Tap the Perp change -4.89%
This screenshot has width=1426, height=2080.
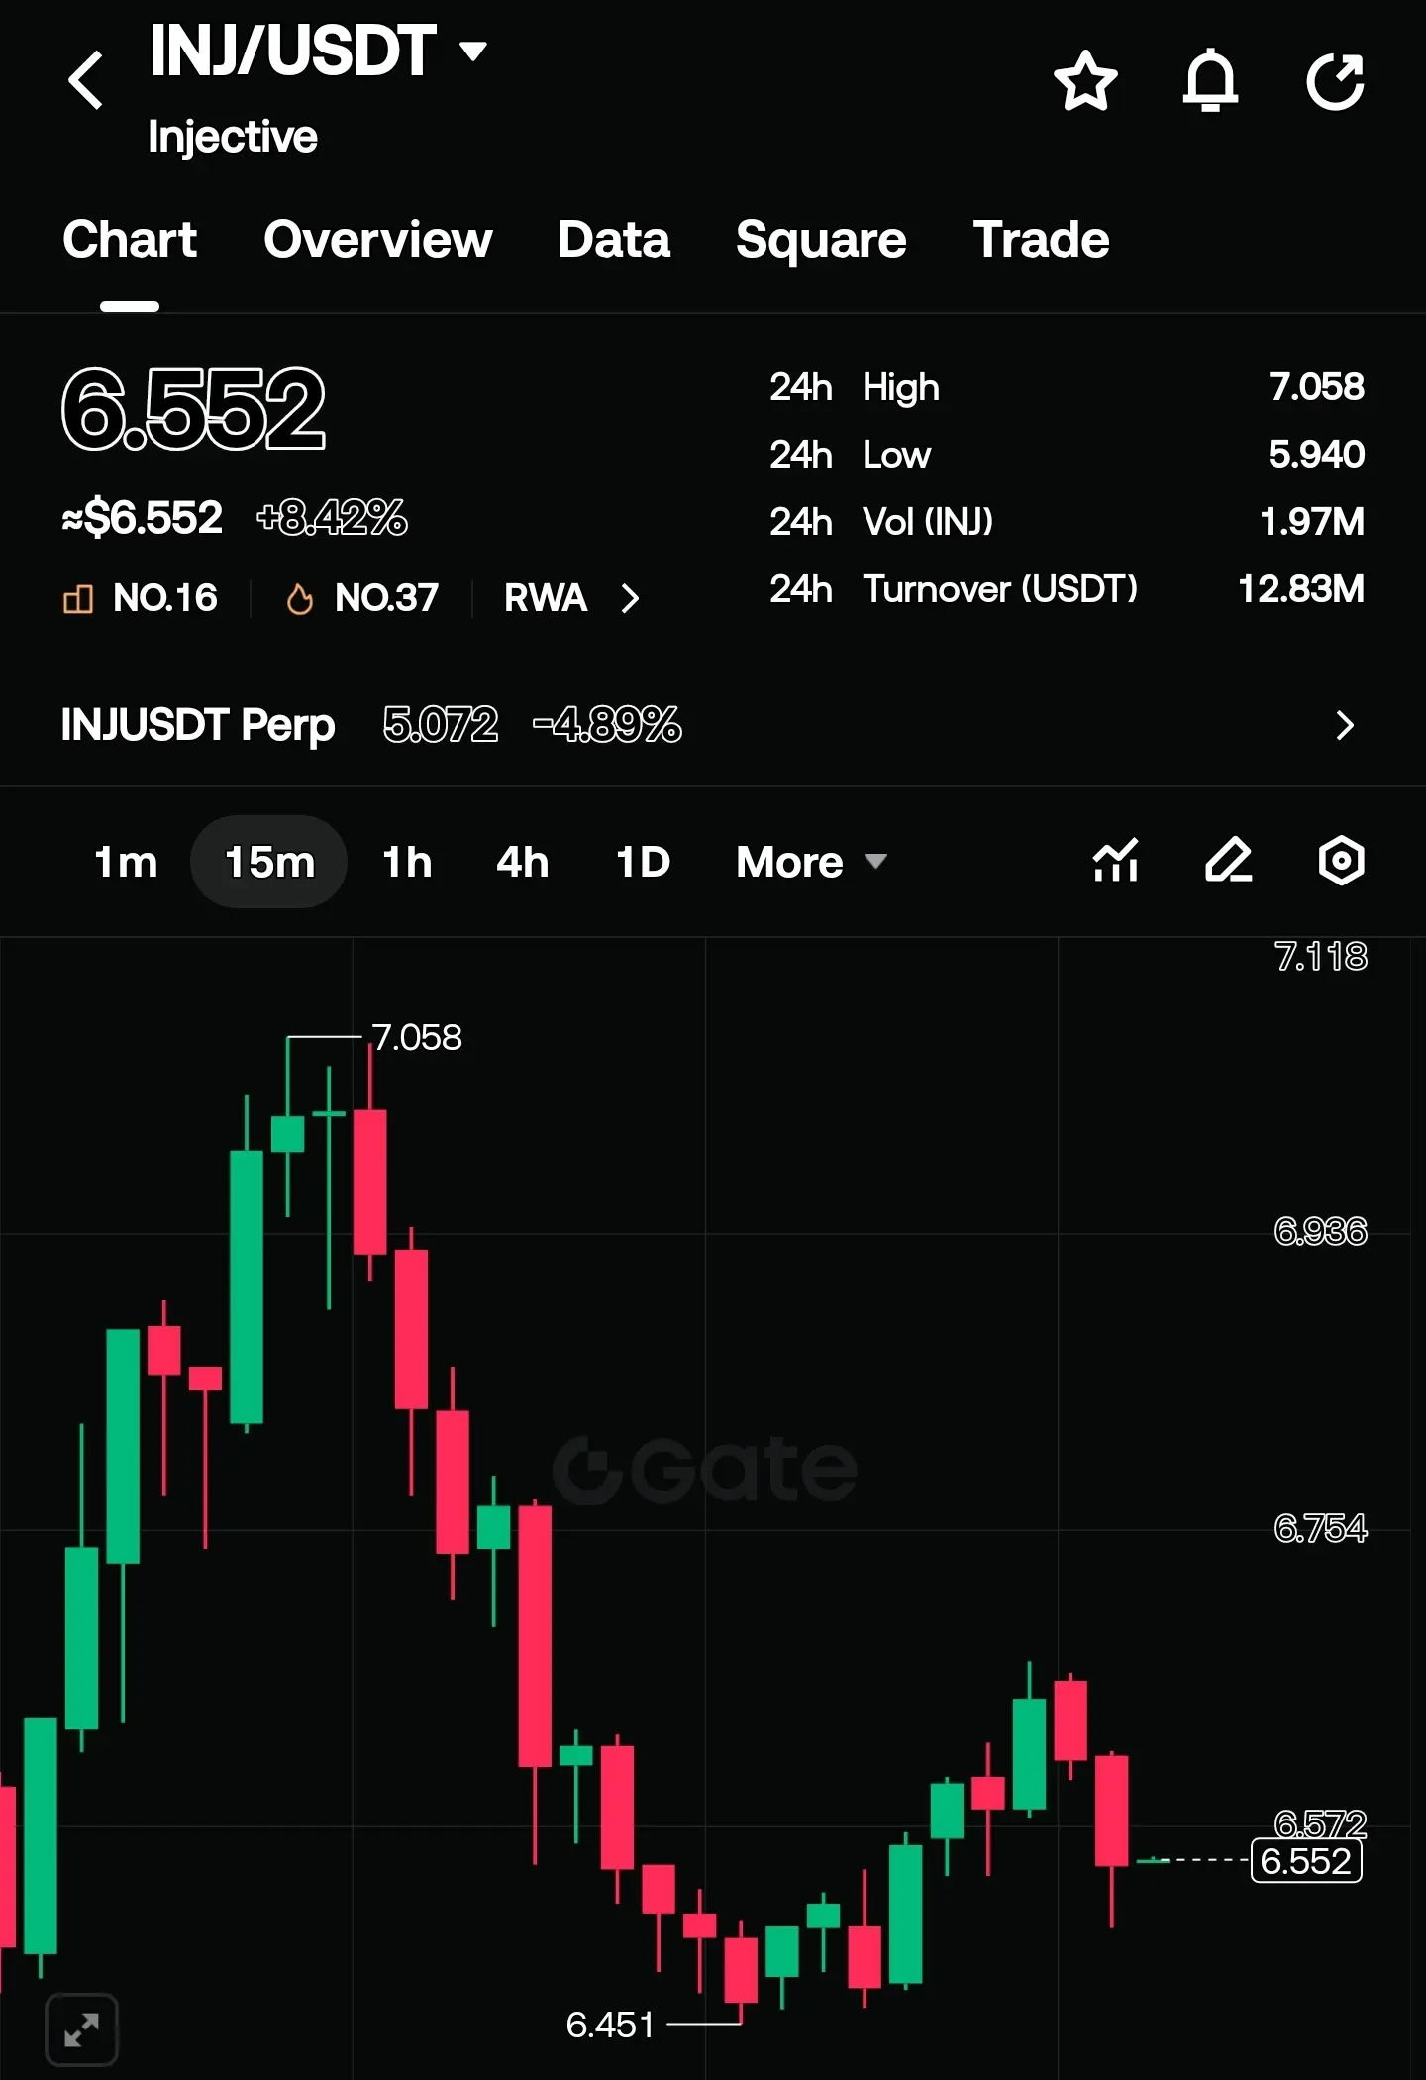click(x=607, y=725)
